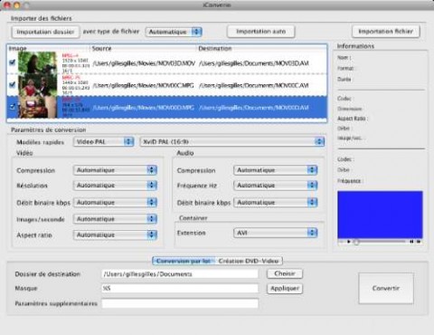Open the container Extension AVI dropdown
Image resolution: width=434 pixels, height=335 pixels.
pyautogui.click(x=275, y=233)
